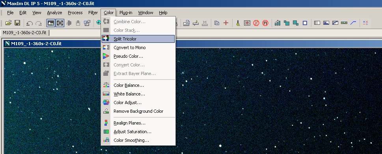The image size is (382, 154).
Task: Click the wrench-and-card toolbar icon
Action: click(87, 23)
